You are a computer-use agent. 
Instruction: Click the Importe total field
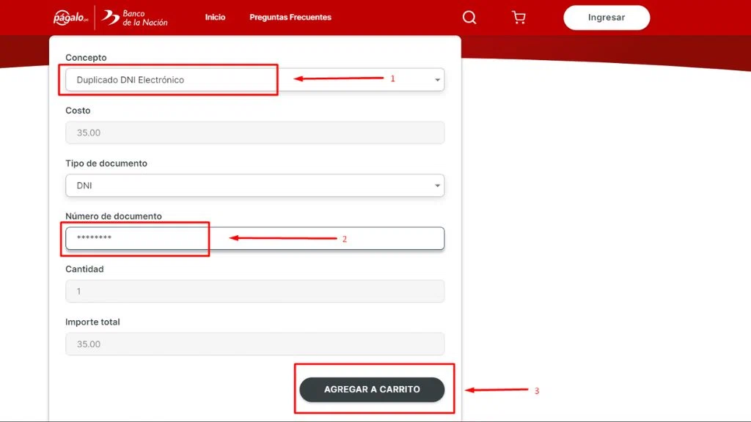pos(254,344)
